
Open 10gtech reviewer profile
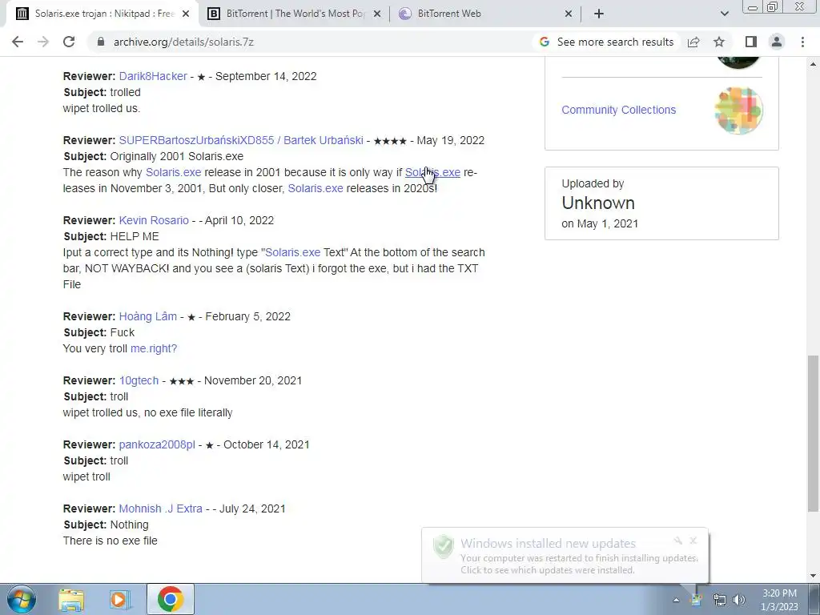tap(139, 380)
